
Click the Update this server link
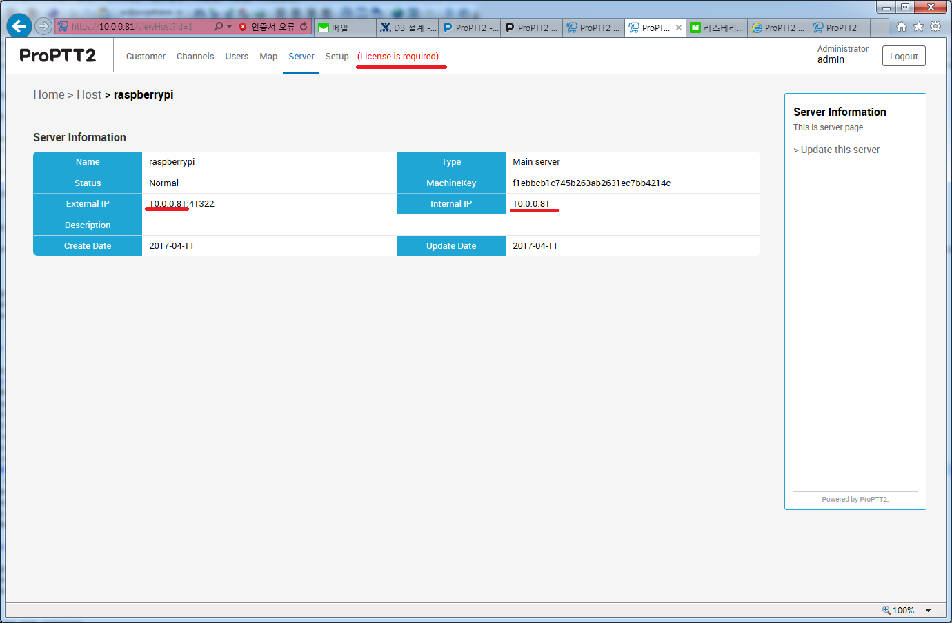tap(840, 150)
